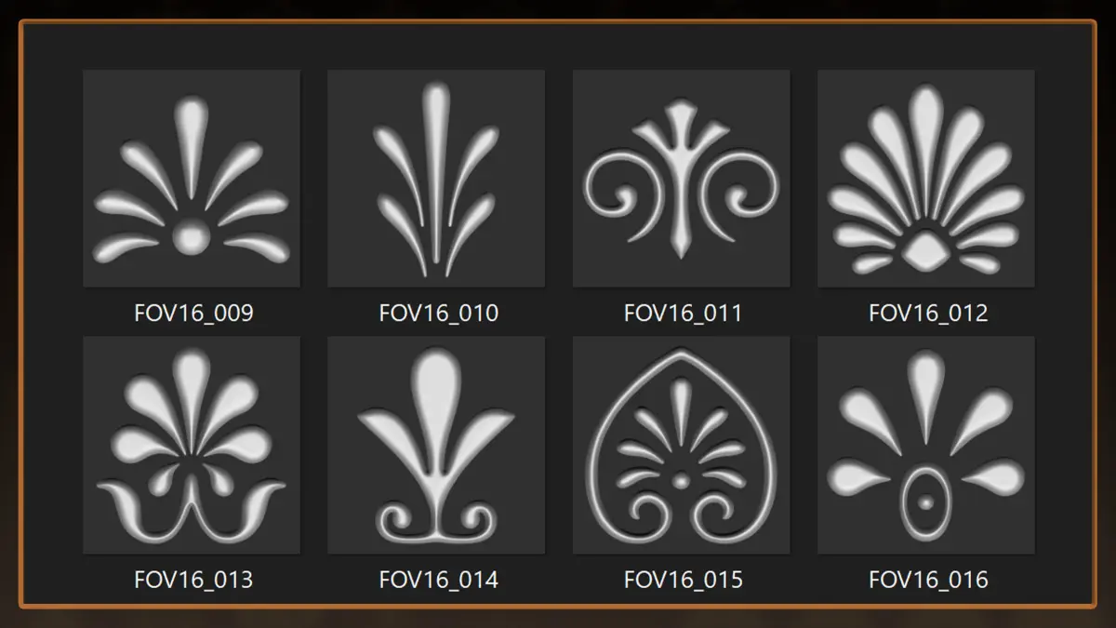The height and width of the screenshot is (628, 1116).
Task: Click the oval ring shape in FOV16_016
Action: tap(925, 502)
